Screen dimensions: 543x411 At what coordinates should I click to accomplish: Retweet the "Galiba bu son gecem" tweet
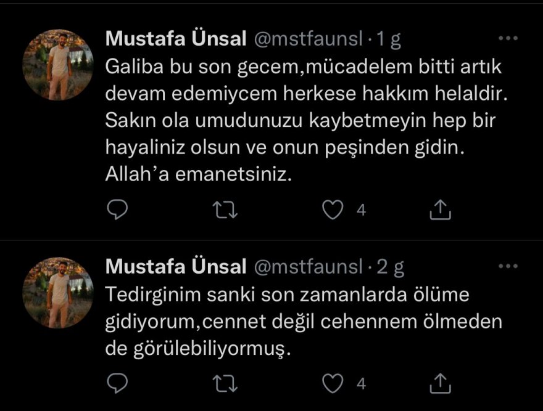pyautogui.click(x=225, y=211)
